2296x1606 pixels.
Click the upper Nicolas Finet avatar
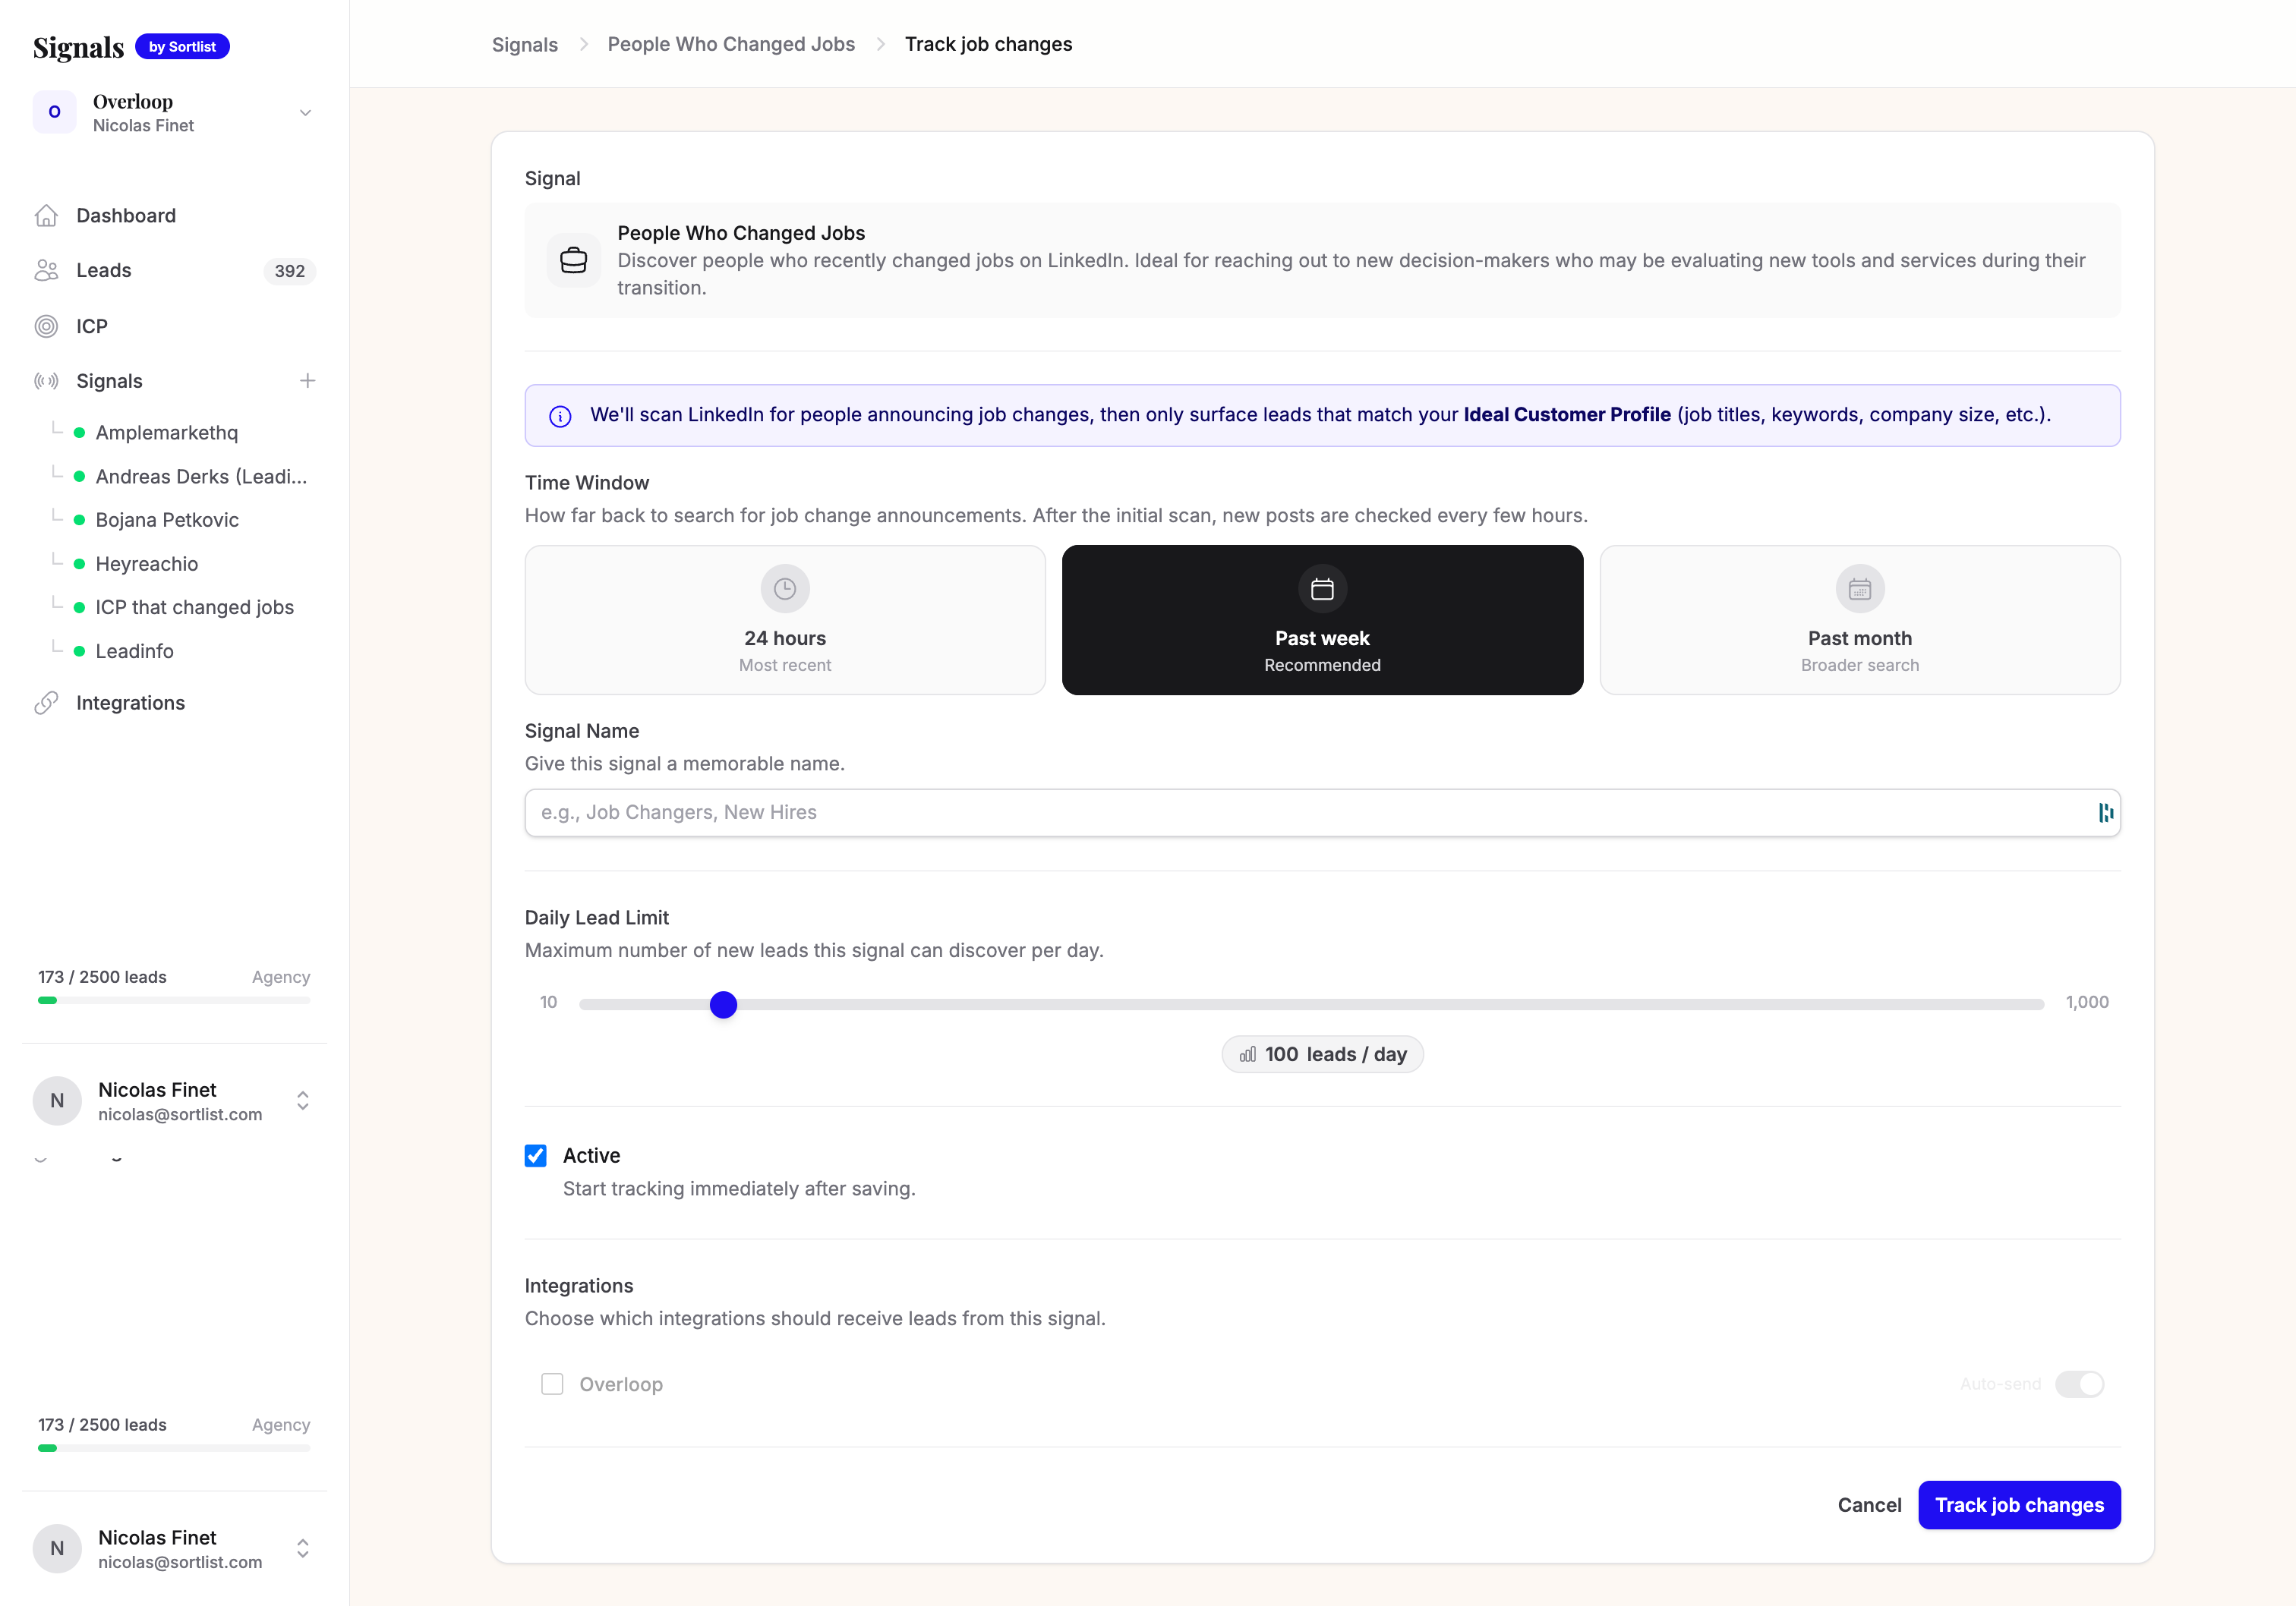[x=57, y=1101]
